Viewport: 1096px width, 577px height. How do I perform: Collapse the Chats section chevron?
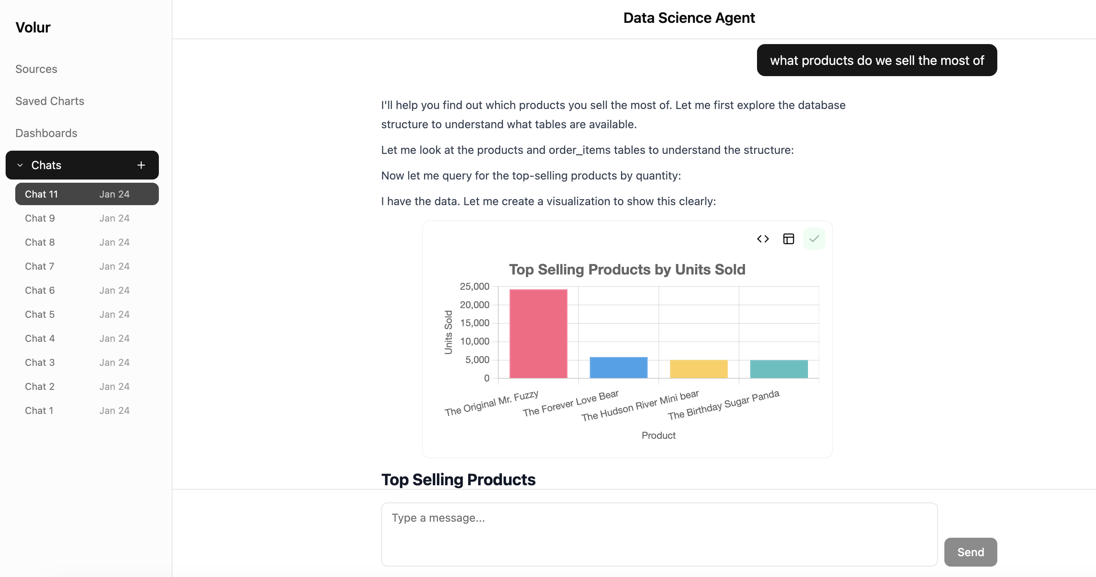click(20, 165)
